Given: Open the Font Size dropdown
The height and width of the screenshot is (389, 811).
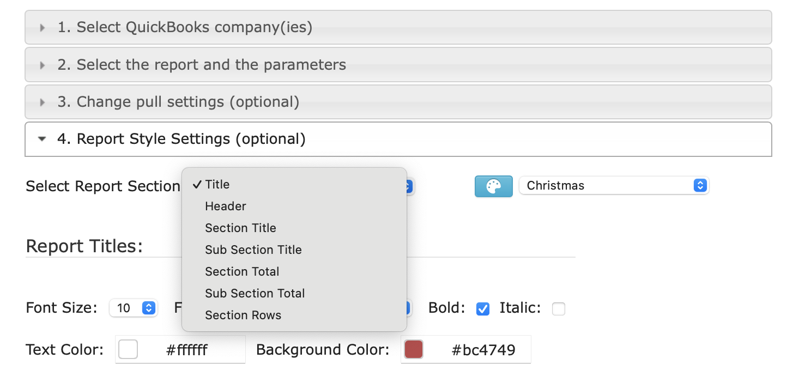Looking at the screenshot, I should tap(134, 308).
